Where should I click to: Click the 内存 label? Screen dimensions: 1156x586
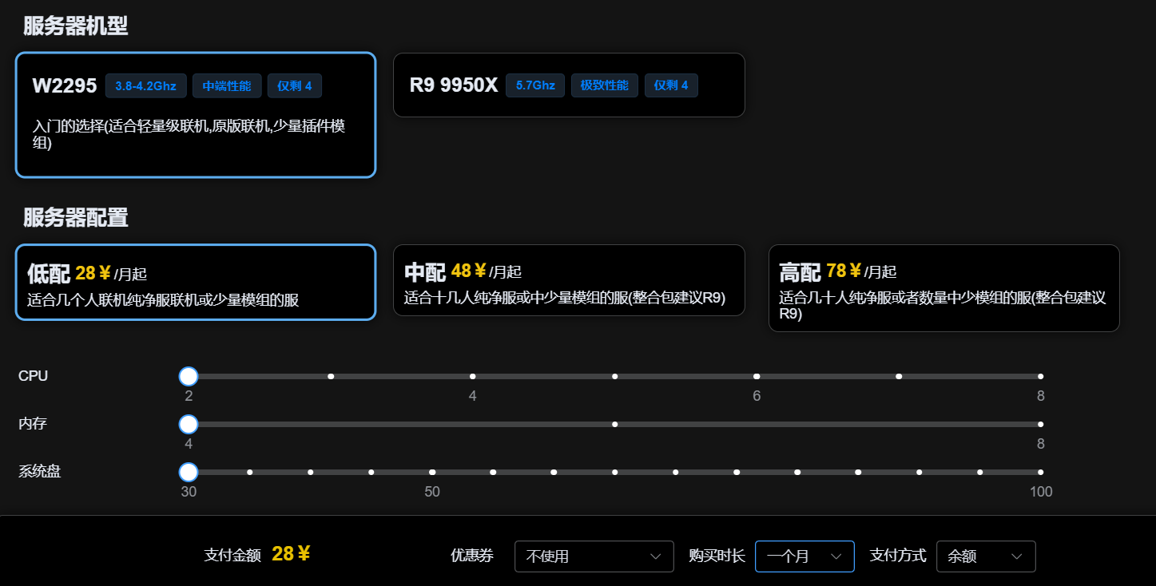pos(33,424)
